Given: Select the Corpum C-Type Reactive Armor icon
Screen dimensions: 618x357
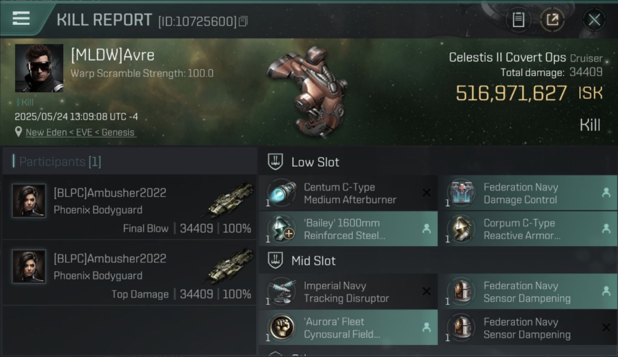Looking at the screenshot, I should click(461, 229).
